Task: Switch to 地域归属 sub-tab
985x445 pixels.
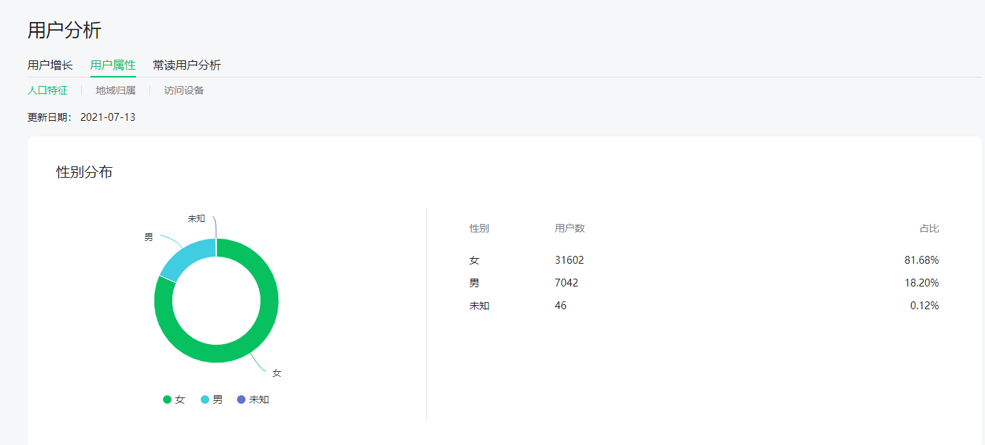Action: 116,90
